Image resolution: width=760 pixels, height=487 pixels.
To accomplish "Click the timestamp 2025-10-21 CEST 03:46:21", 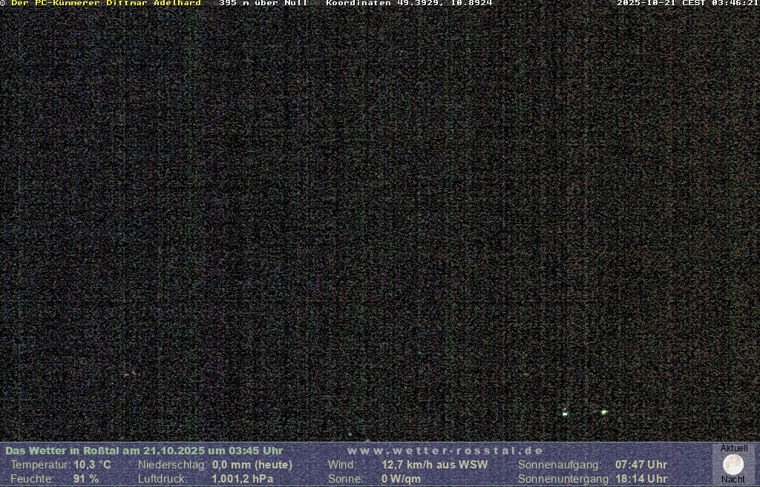I will 687,3.
